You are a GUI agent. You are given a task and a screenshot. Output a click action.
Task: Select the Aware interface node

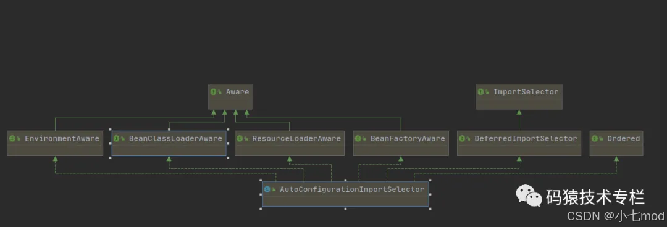pos(230,96)
